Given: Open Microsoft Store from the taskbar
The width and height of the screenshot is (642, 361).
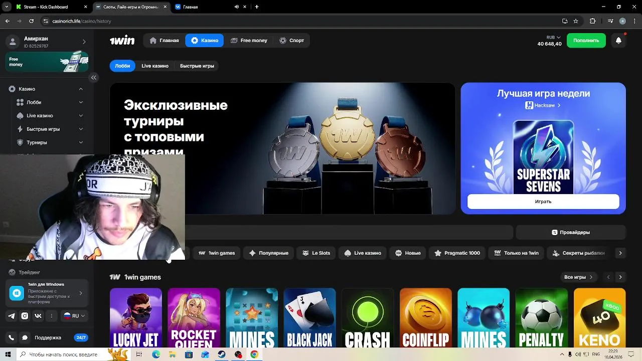Looking at the screenshot, I should click(189, 354).
